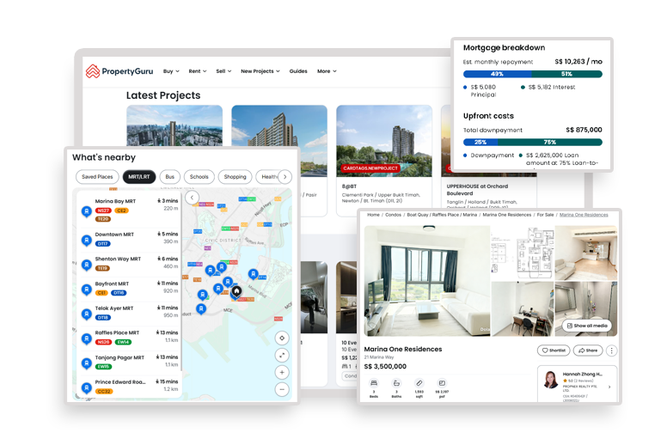Collapse the nearby stations list panel
The height and width of the screenshot is (445, 667).
(192, 198)
